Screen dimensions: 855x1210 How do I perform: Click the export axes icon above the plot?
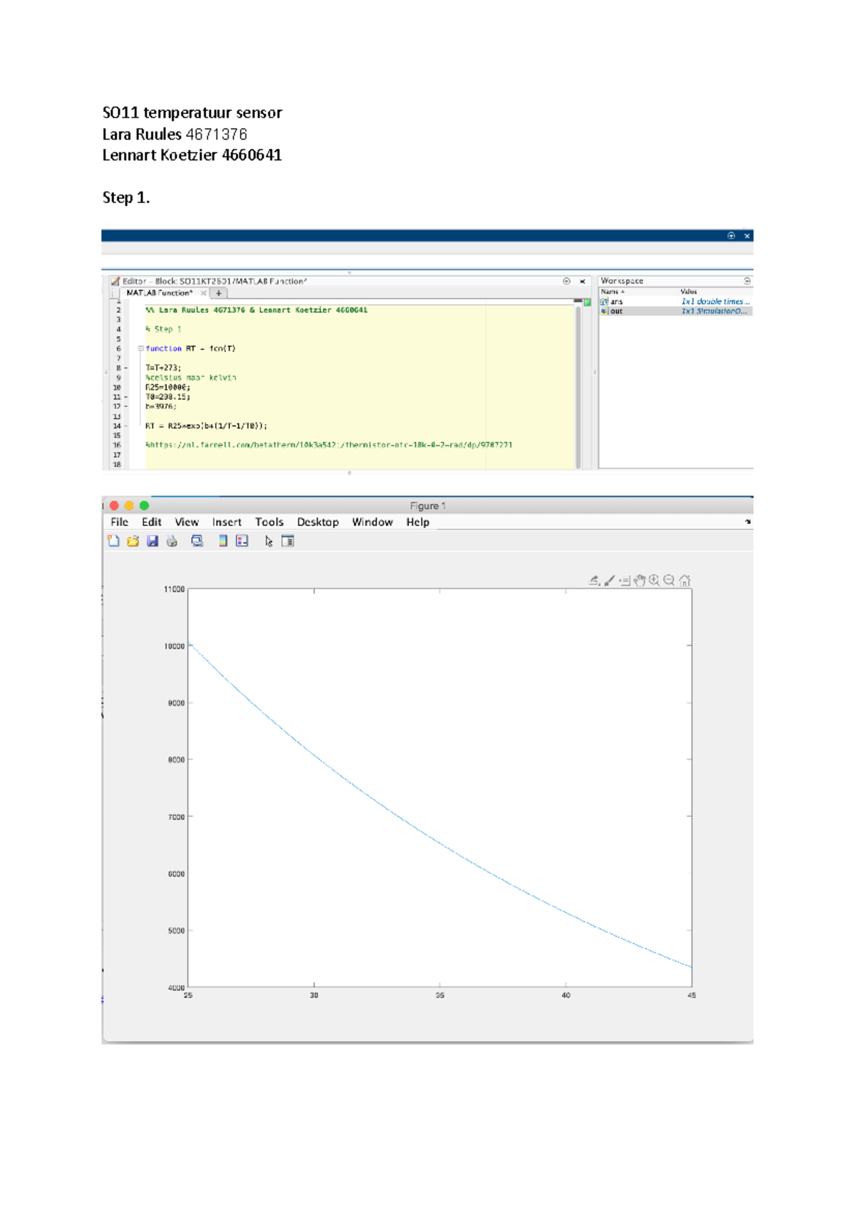[594, 581]
